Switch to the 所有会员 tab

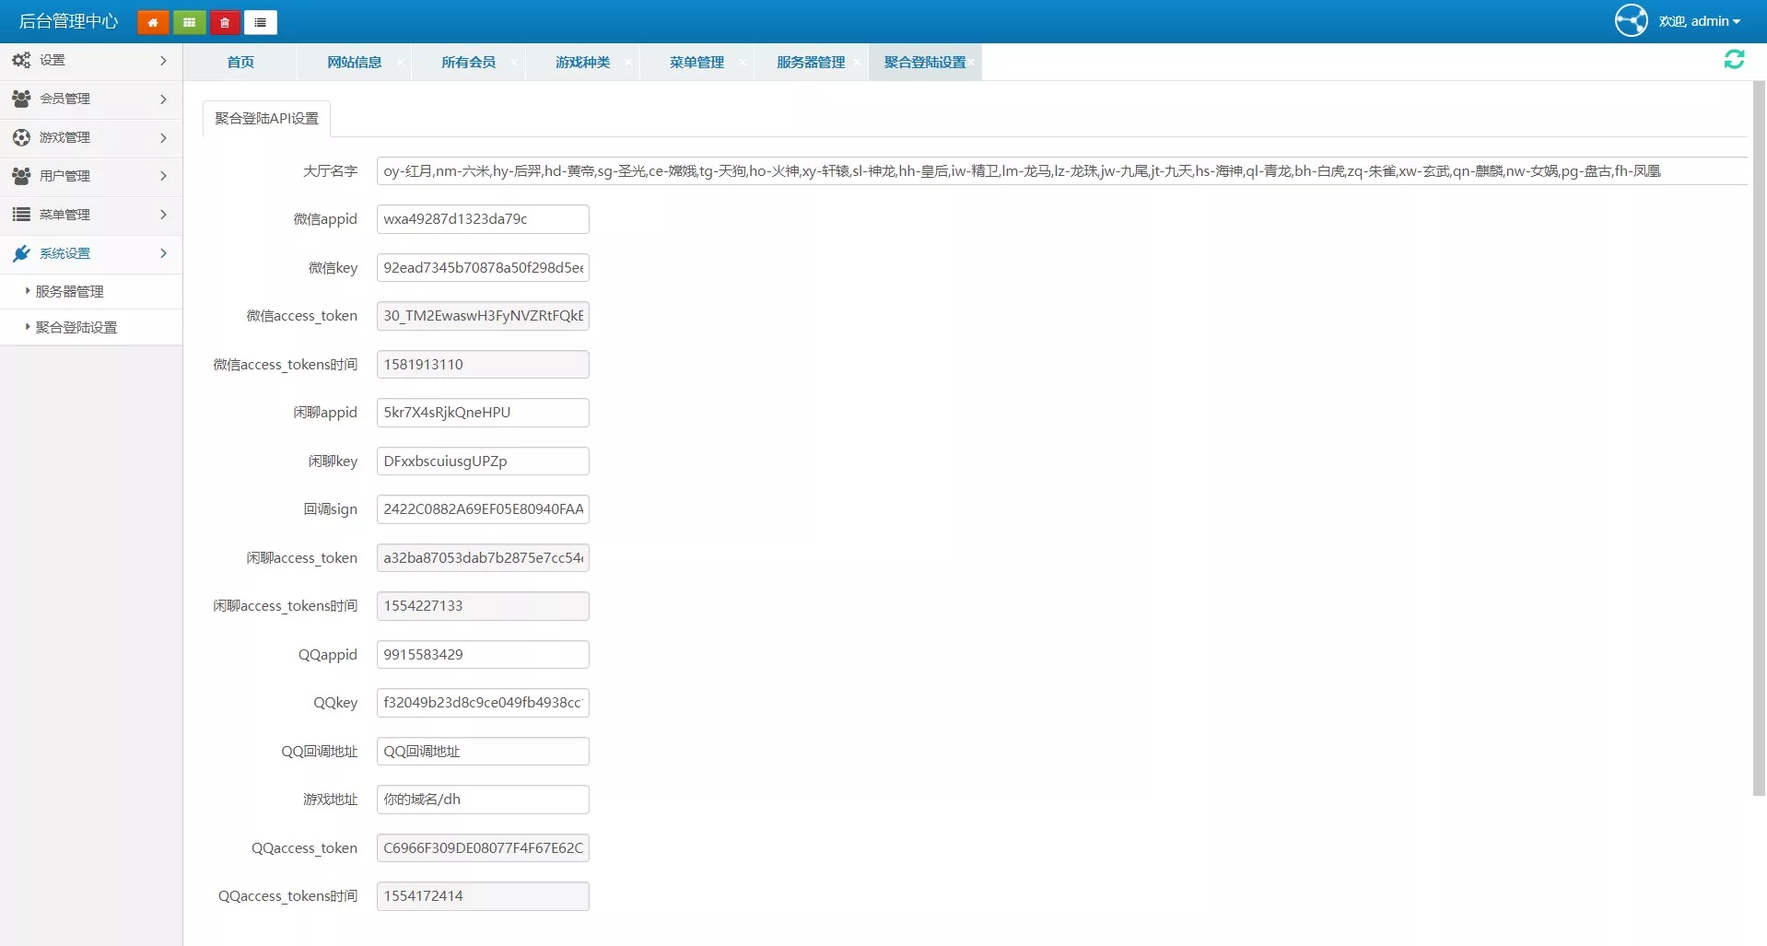(468, 63)
